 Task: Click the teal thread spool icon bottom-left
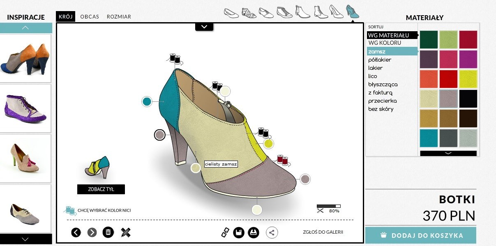point(69,210)
